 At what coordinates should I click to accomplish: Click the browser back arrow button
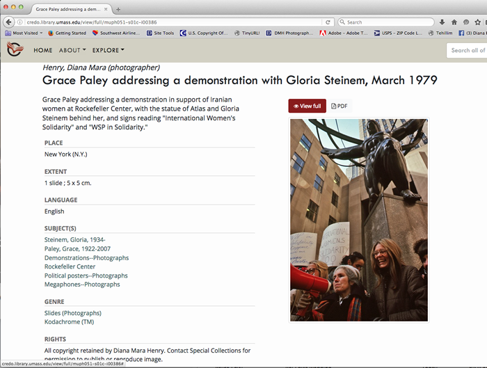[9, 22]
